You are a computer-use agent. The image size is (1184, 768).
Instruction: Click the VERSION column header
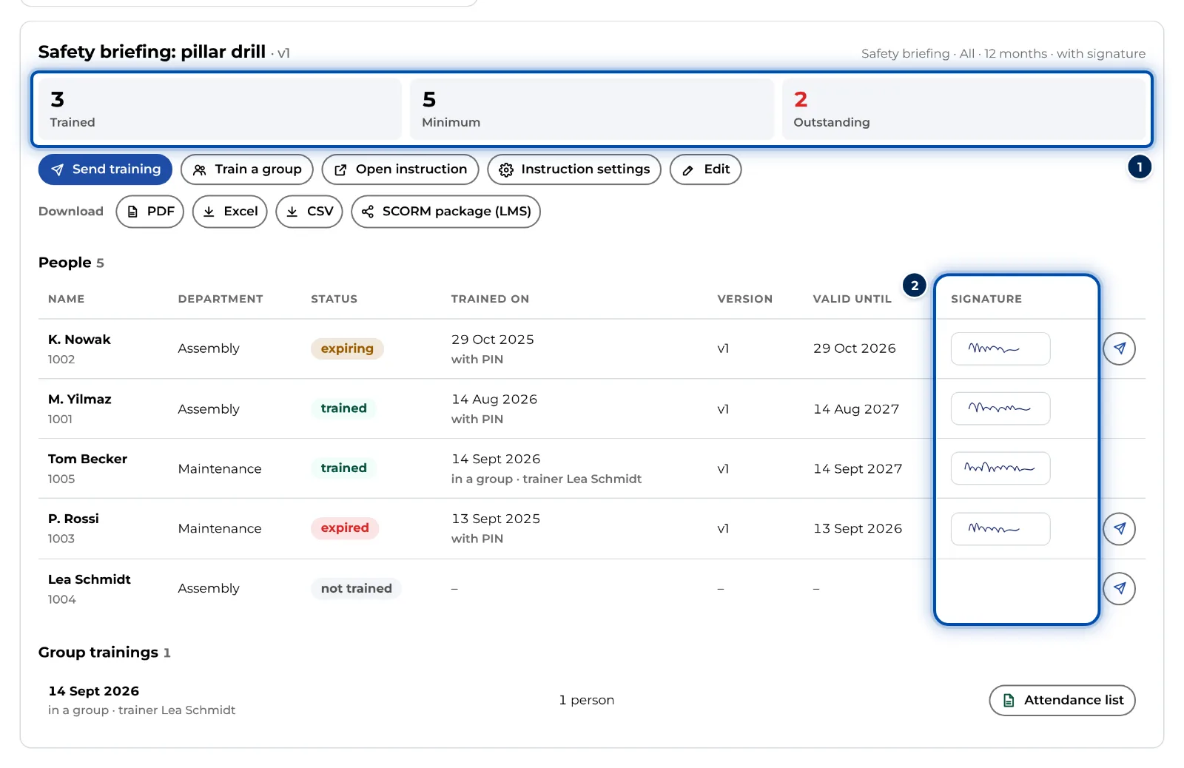[x=745, y=299]
